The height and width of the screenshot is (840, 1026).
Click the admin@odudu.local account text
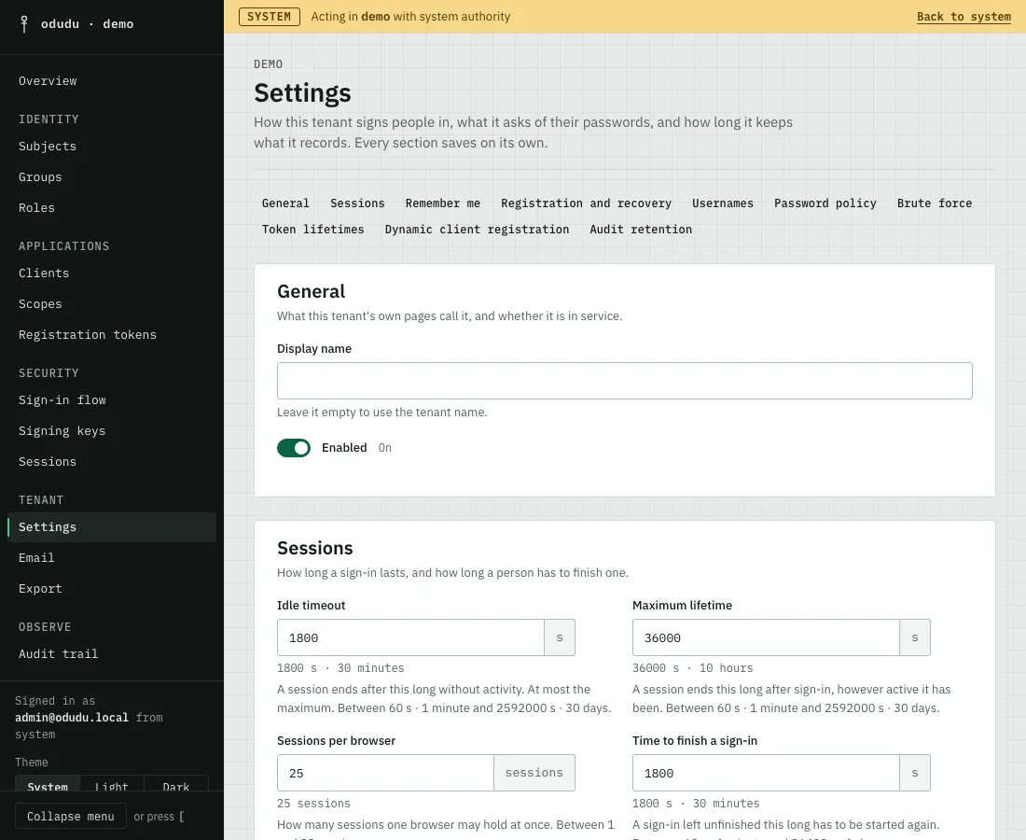click(72, 718)
